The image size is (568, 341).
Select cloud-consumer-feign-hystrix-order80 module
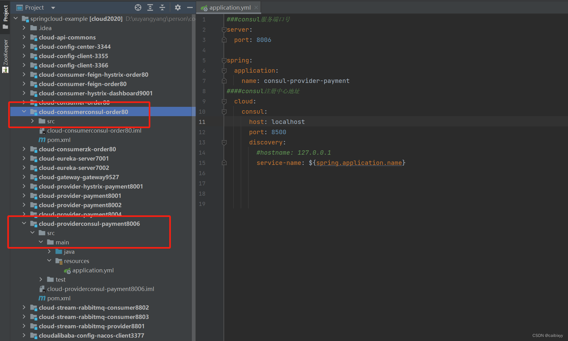93,75
